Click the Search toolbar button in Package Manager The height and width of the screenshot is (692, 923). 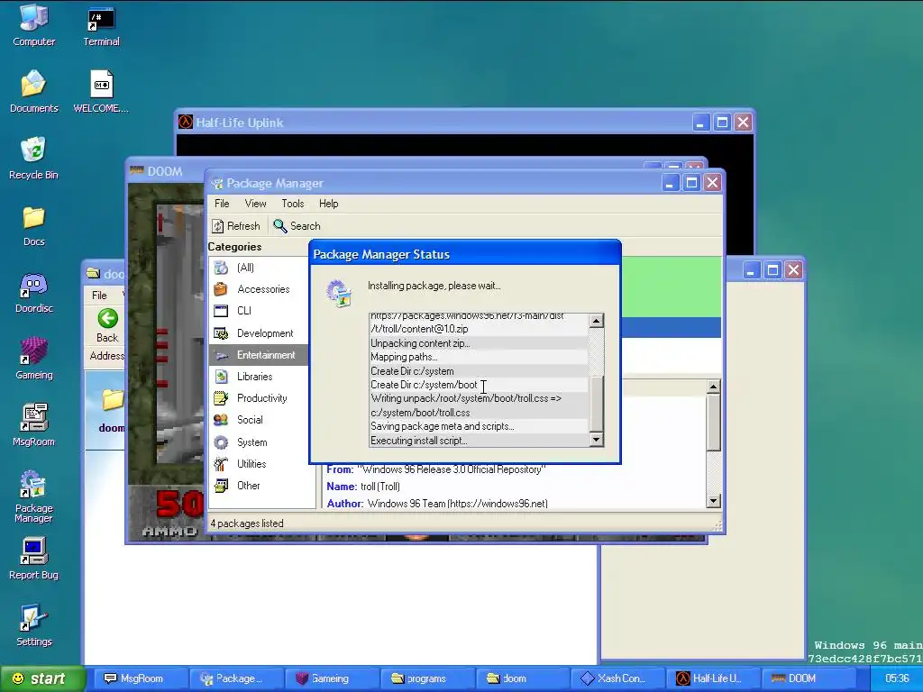[x=297, y=226]
